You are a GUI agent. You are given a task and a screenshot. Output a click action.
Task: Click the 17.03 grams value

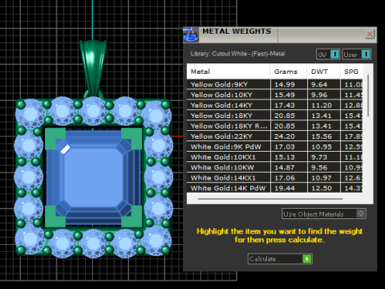pyautogui.click(x=285, y=147)
